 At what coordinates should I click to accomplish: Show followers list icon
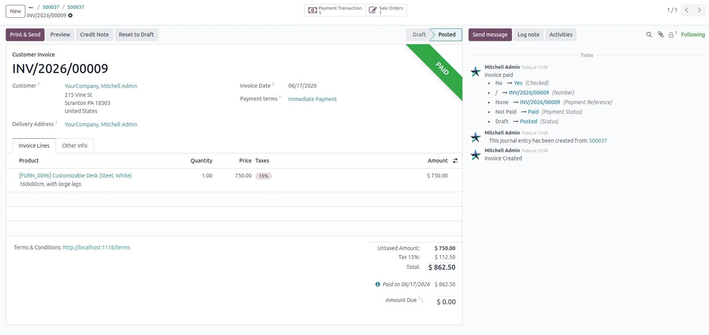(x=673, y=35)
